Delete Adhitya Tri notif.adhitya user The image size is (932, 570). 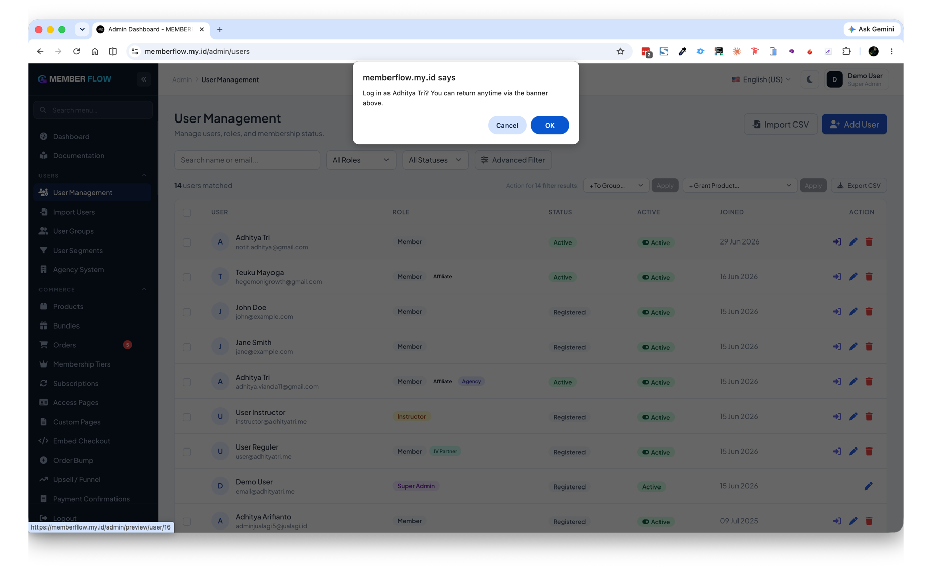(x=869, y=242)
